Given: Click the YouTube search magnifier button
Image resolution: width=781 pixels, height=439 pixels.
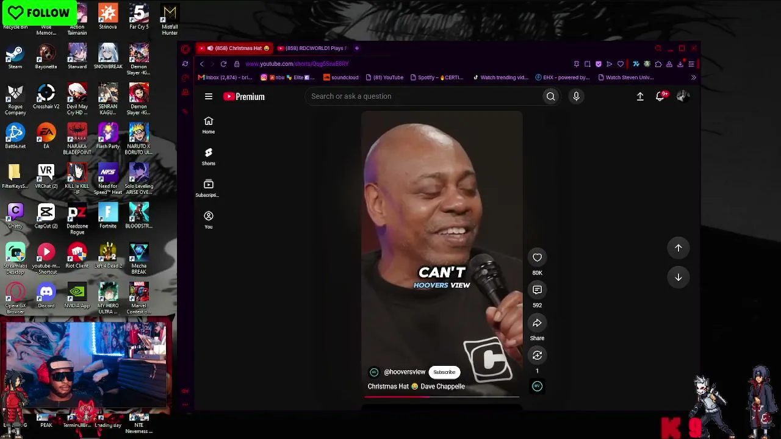Looking at the screenshot, I should (550, 96).
